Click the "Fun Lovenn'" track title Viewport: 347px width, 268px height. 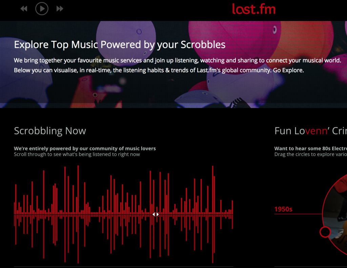pos(302,131)
